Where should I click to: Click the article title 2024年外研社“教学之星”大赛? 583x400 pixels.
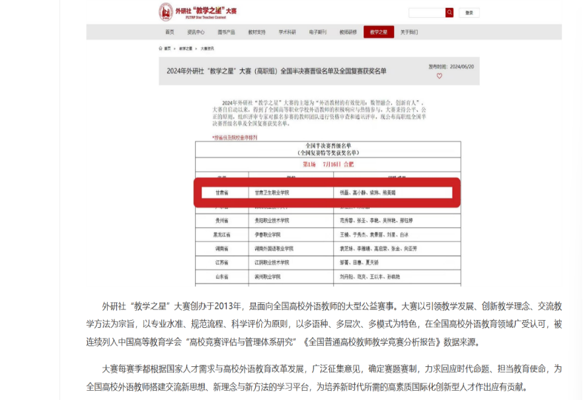click(276, 71)
